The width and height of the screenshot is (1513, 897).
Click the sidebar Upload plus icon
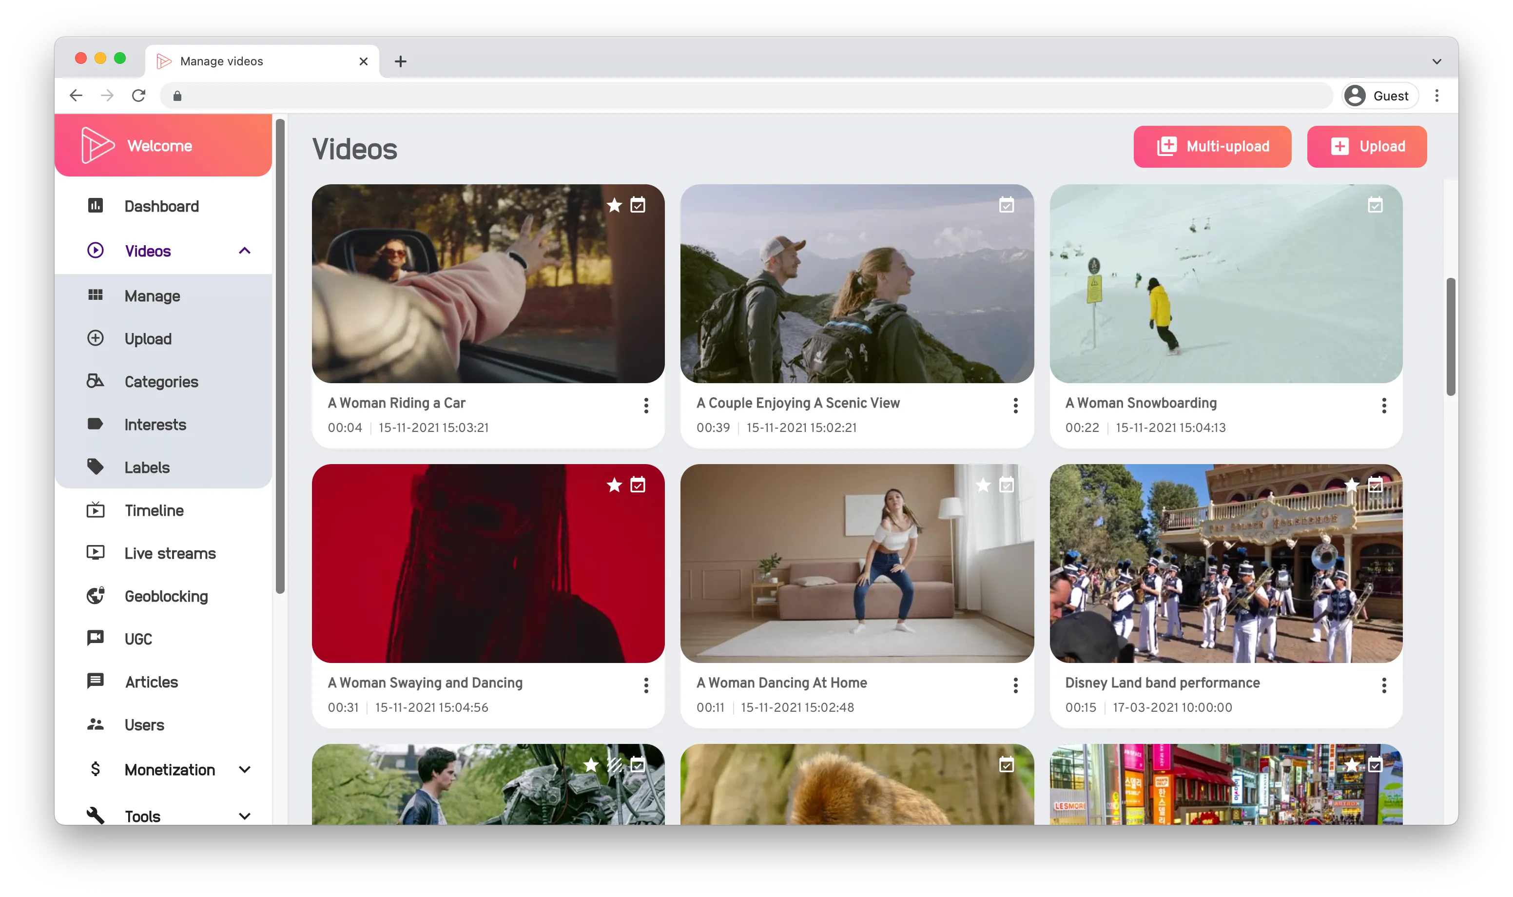pos(96,338)
